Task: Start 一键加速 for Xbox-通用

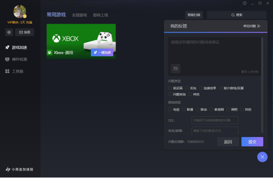Action: pos(102,52)
